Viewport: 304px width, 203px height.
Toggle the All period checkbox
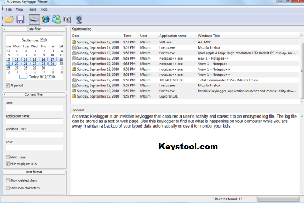pos(7,85)
